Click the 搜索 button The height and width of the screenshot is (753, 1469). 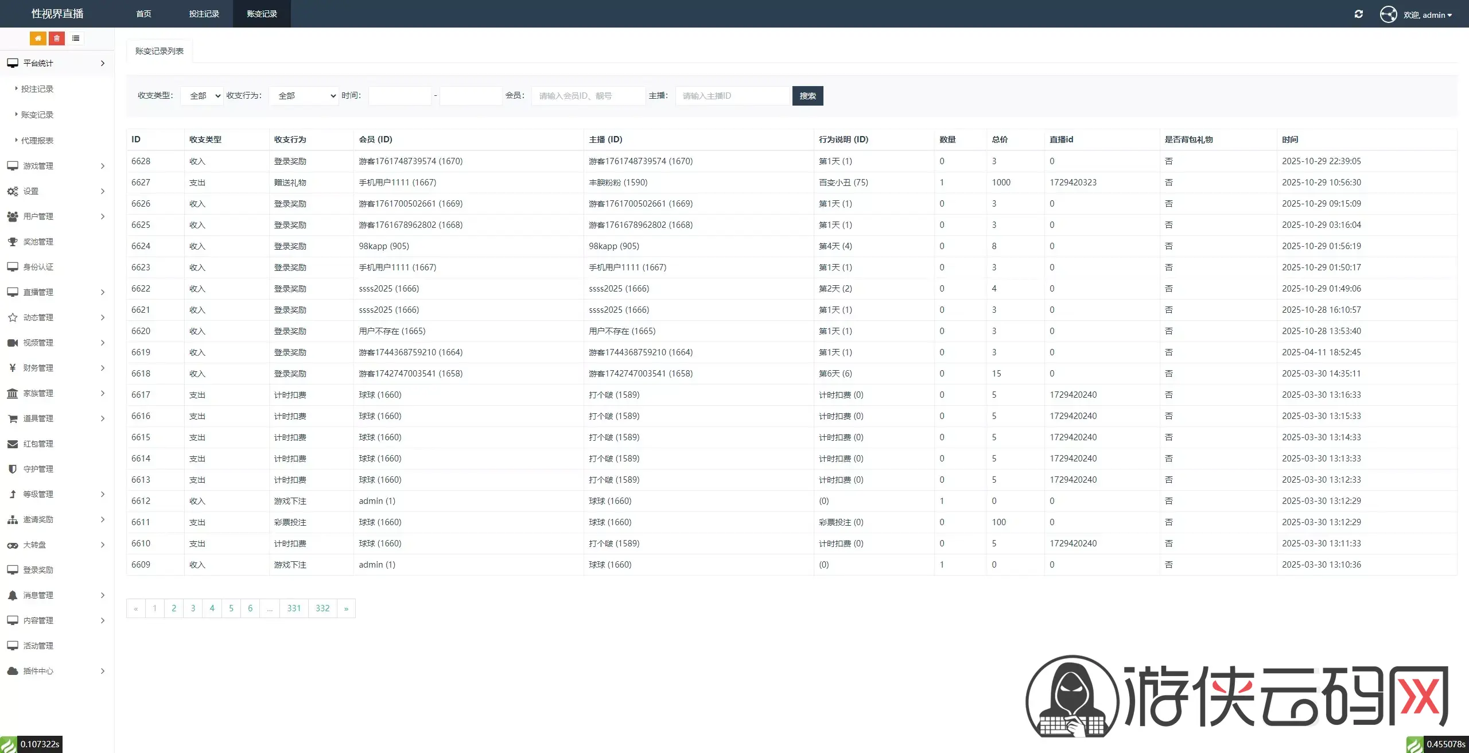pyautogui.click(x=807, y=96)
